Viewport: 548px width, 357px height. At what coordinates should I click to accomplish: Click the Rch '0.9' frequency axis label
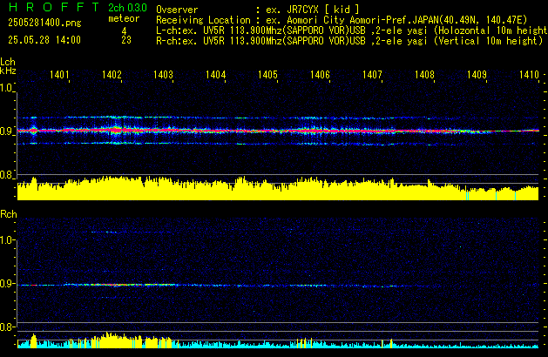pos(6,283)
